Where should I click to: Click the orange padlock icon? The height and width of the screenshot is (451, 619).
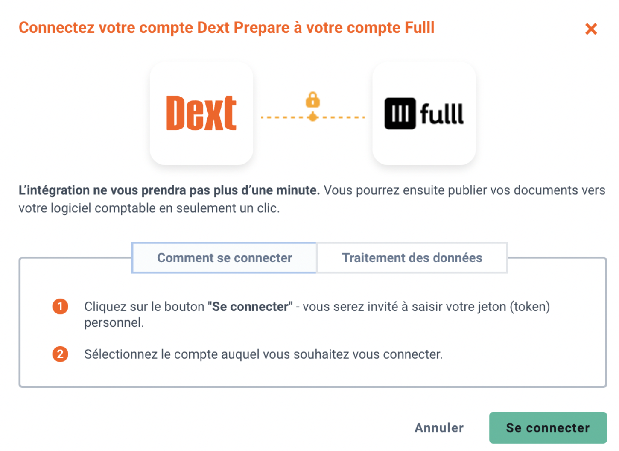[x=312, y=100]
